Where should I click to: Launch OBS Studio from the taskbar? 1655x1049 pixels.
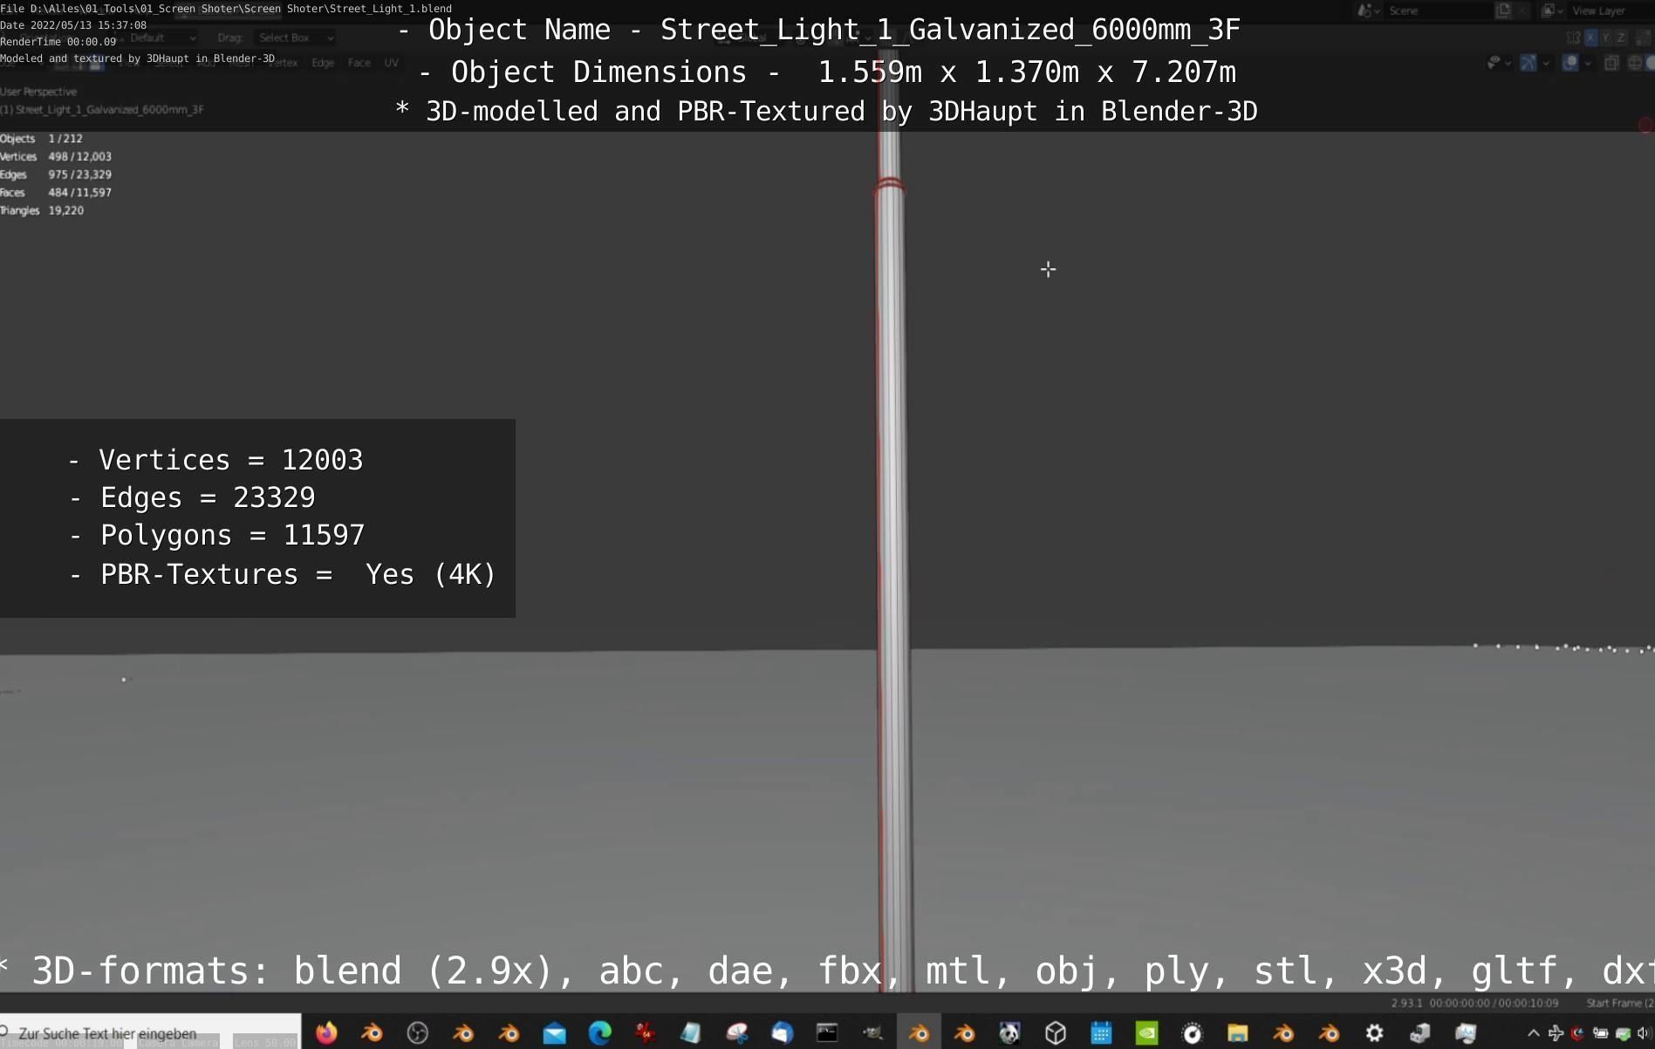[418, 1033]
